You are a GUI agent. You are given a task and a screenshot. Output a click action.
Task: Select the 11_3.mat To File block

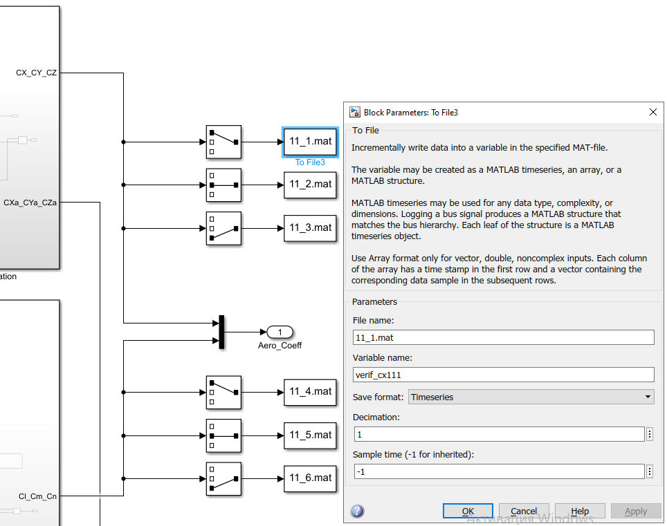[x=310, y=228]
